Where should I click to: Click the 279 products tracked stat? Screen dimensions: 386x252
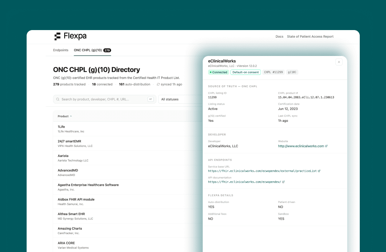pos(69,84)
